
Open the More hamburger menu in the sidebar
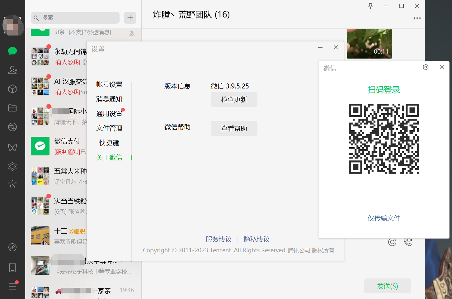pyautogui.click(x=12, y=287)
